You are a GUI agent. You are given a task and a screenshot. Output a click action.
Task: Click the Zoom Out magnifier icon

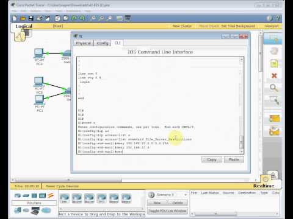click(109, 19)
